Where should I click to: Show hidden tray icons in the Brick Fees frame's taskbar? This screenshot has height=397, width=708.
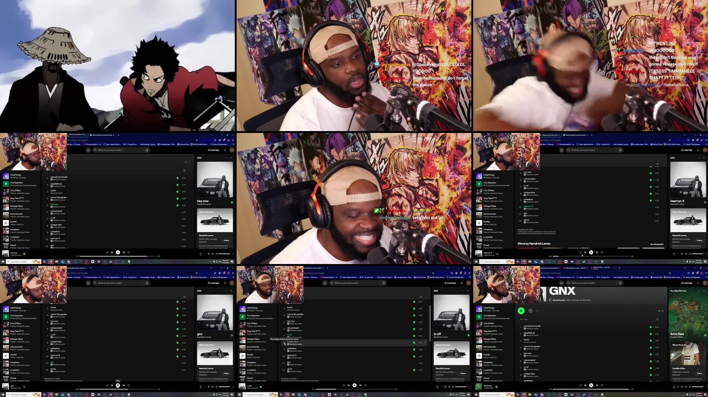pyautogui.click(x=684, y=395)
